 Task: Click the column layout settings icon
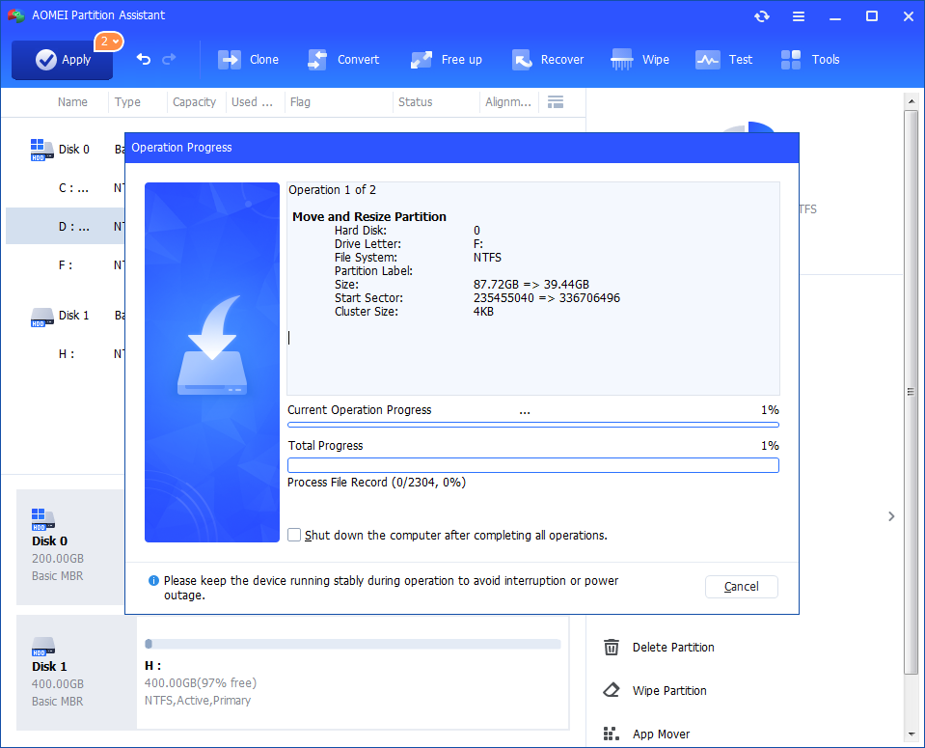(x=556, y=102)
